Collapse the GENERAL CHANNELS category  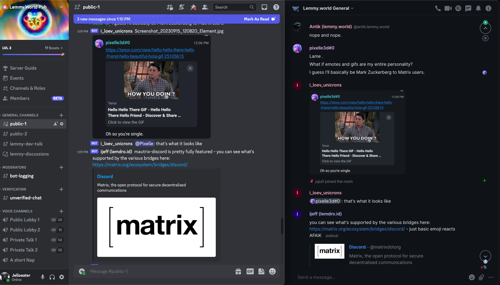[20, 115]
